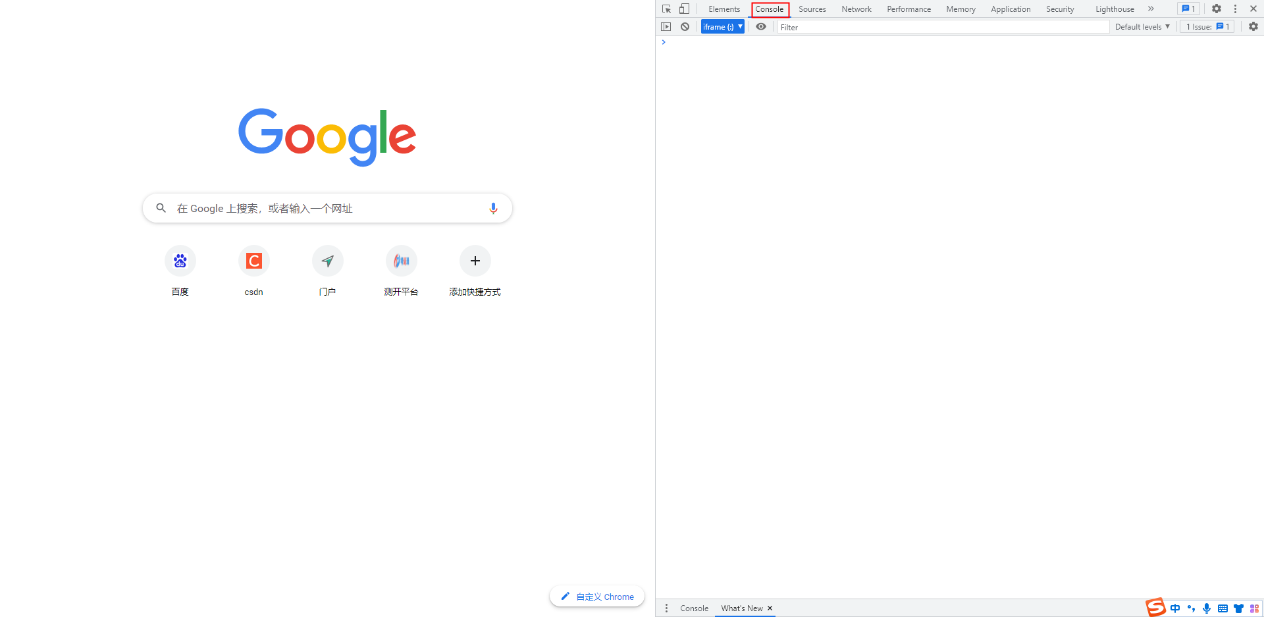Screen dimensions: 1264x617
Task: Open Sogou skin shirt icon
Action: (1238, 608)
